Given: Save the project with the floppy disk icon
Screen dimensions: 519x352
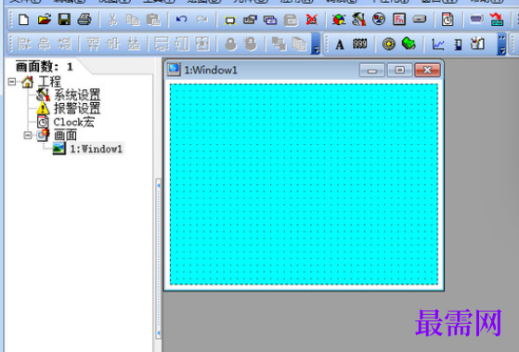Looking at the screenshot, I should pos(64,20).
